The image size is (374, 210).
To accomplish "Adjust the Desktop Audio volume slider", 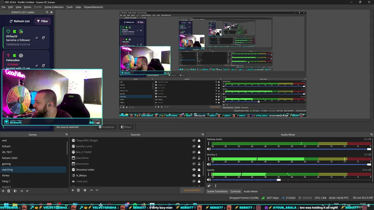I will [x=291, y=149].
